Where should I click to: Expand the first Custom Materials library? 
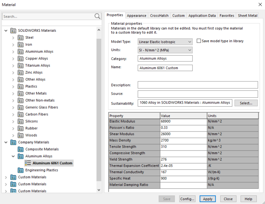coord(6,177)
